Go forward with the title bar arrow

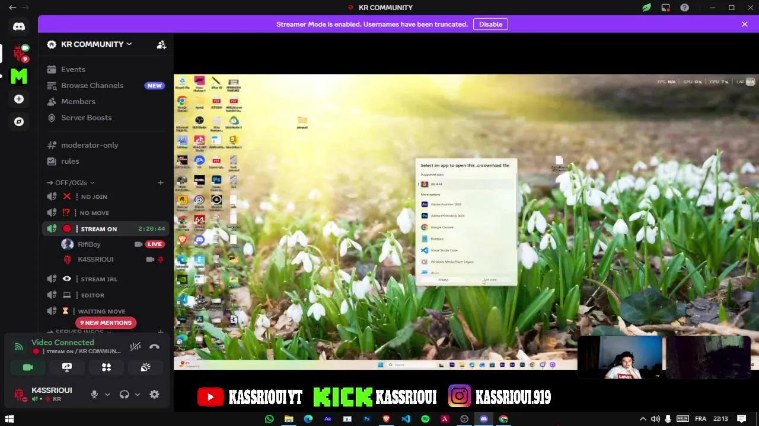click(x=25, y=8)
